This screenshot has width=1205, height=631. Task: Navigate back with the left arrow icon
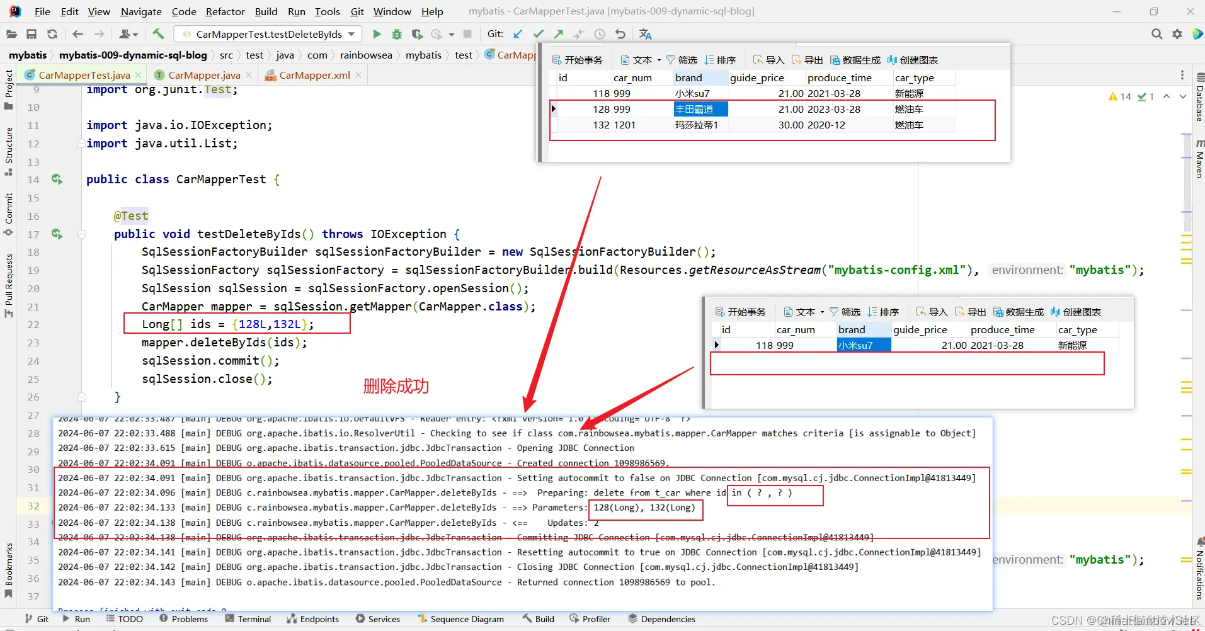pyautogui.click(x=77, y=34)
